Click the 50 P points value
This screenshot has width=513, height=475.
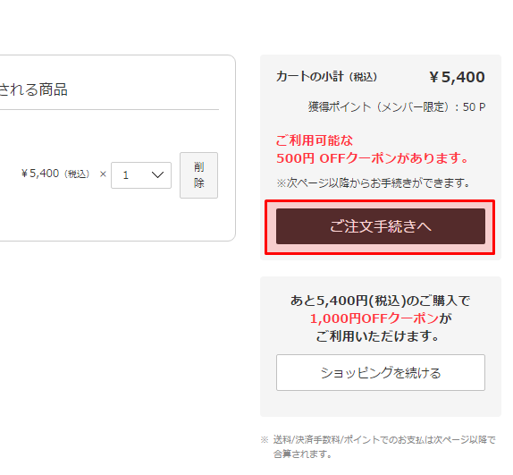[474, 107]
